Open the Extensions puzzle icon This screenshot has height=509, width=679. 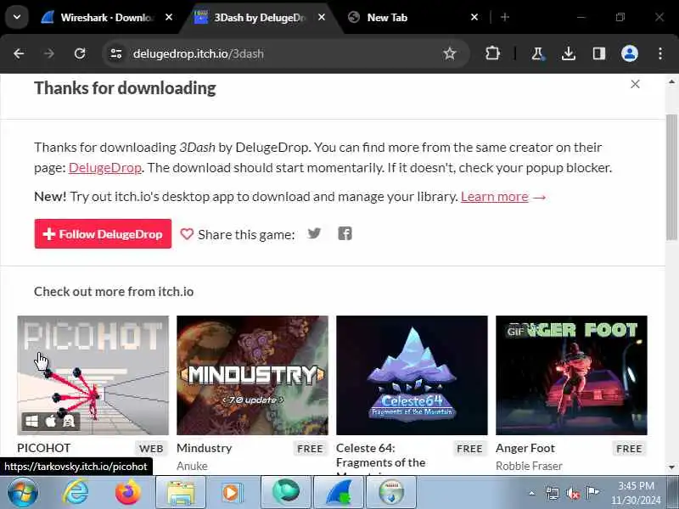pos(492,53)
